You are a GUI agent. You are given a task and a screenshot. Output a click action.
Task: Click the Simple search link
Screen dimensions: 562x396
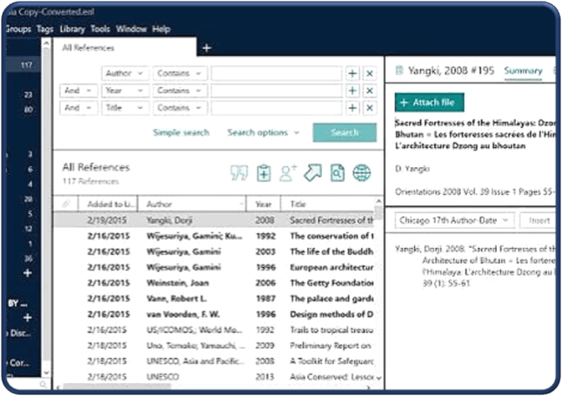(181, 132)
